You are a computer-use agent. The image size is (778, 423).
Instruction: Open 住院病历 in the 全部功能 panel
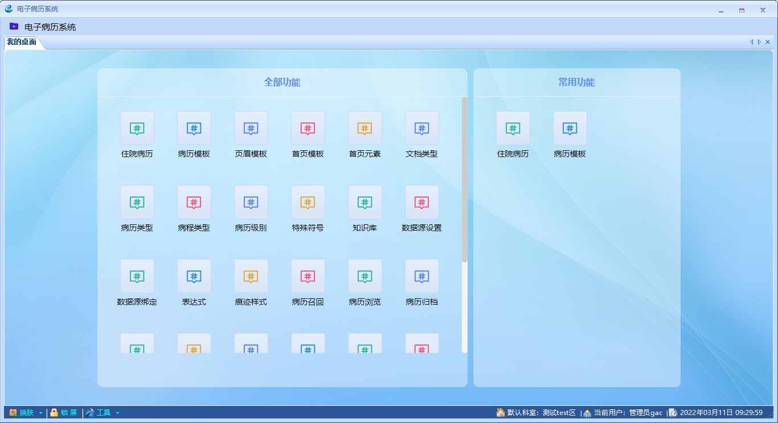pyautogui.click(x=137, y=129)
